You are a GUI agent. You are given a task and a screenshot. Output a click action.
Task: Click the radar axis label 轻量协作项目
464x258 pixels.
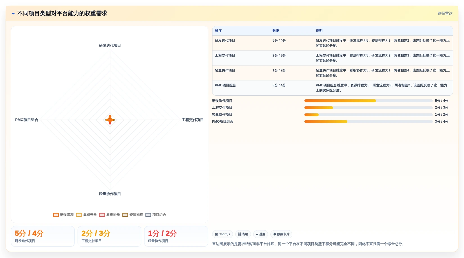tap(110, 194)
